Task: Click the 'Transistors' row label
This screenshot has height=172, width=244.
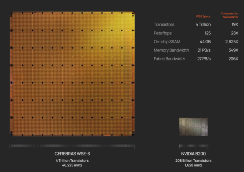Action: (164, 24)
